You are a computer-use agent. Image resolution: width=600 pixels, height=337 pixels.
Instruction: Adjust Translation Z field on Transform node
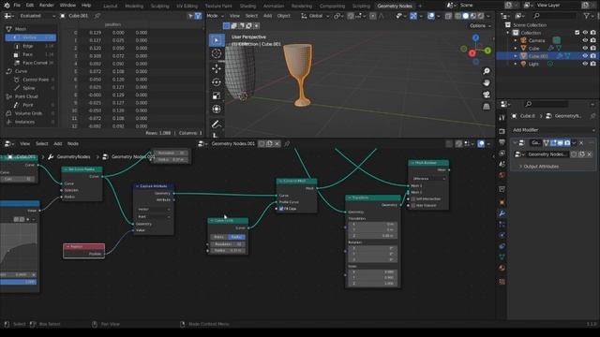[x=372, y=235]
